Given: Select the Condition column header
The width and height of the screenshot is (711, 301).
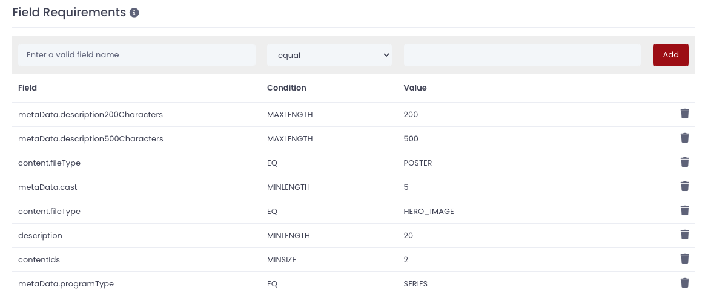Looking at the screenshot, I should (286, 88).
